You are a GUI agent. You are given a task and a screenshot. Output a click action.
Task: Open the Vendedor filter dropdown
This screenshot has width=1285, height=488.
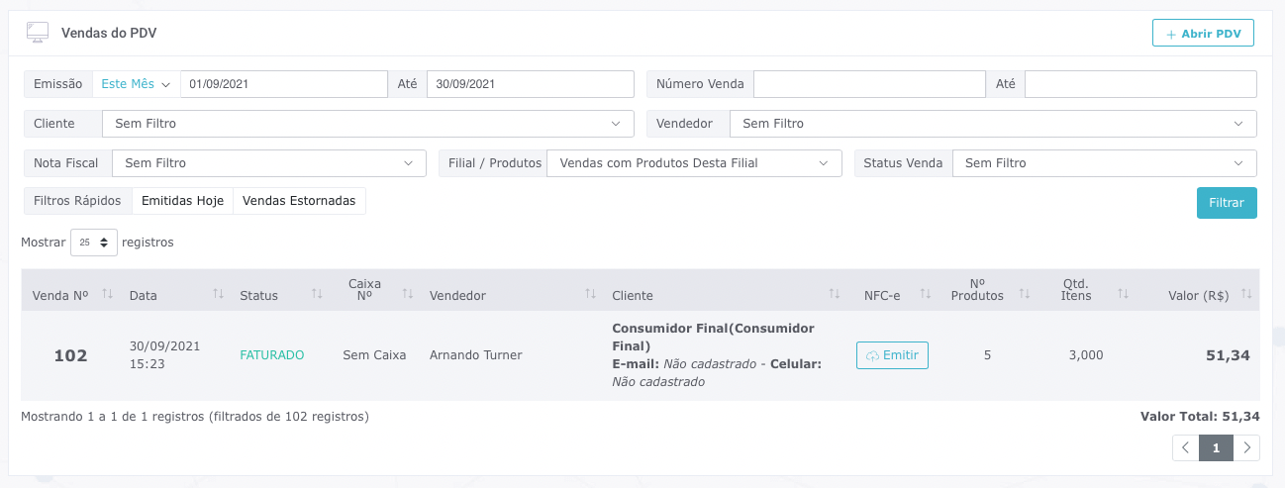[993, 124]
